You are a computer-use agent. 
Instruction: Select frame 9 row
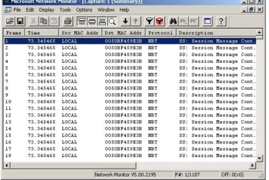coord(130,95)
